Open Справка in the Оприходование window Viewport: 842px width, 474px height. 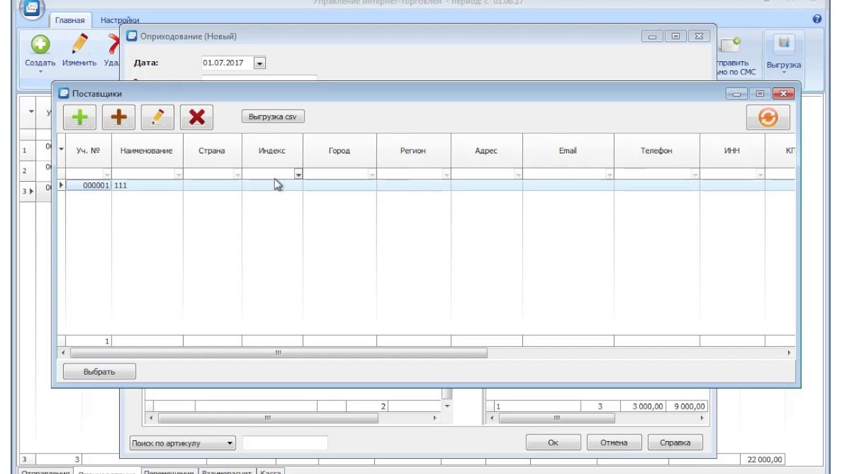click(676, 442)
